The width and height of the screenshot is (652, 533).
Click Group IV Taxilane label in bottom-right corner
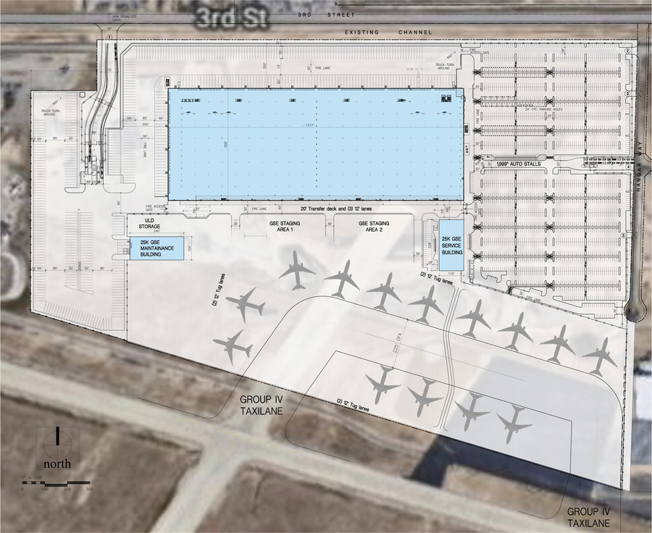[x=590, y=517]
